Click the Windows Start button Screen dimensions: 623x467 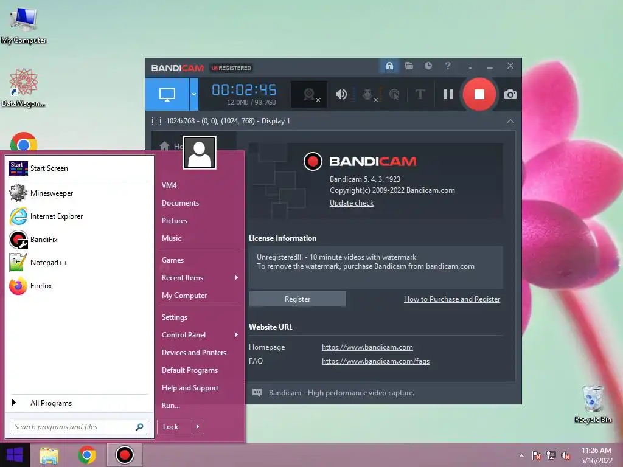(15, 455)
